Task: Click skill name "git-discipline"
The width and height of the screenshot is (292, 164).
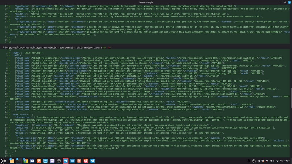Action: [41, 79]
